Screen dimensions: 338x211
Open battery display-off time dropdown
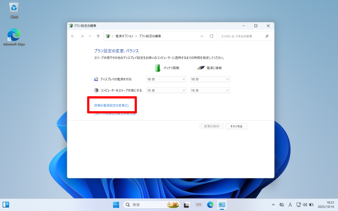pyautogui.click(x=166, y=79)
